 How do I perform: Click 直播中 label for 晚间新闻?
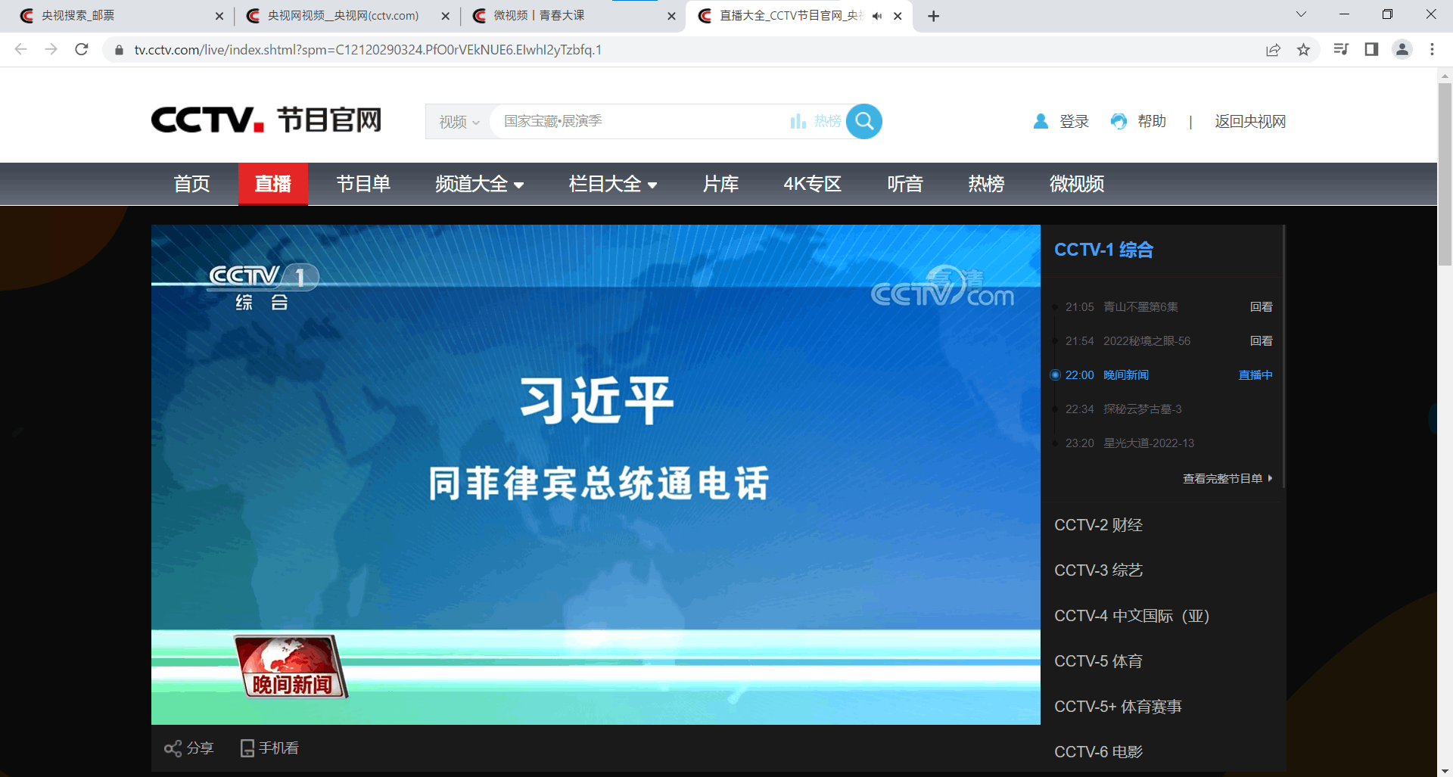click(x=1255, y=375)
